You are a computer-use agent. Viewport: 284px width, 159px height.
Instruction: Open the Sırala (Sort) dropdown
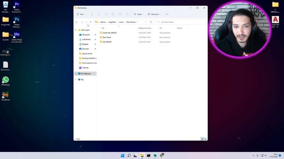pos(138,14)
